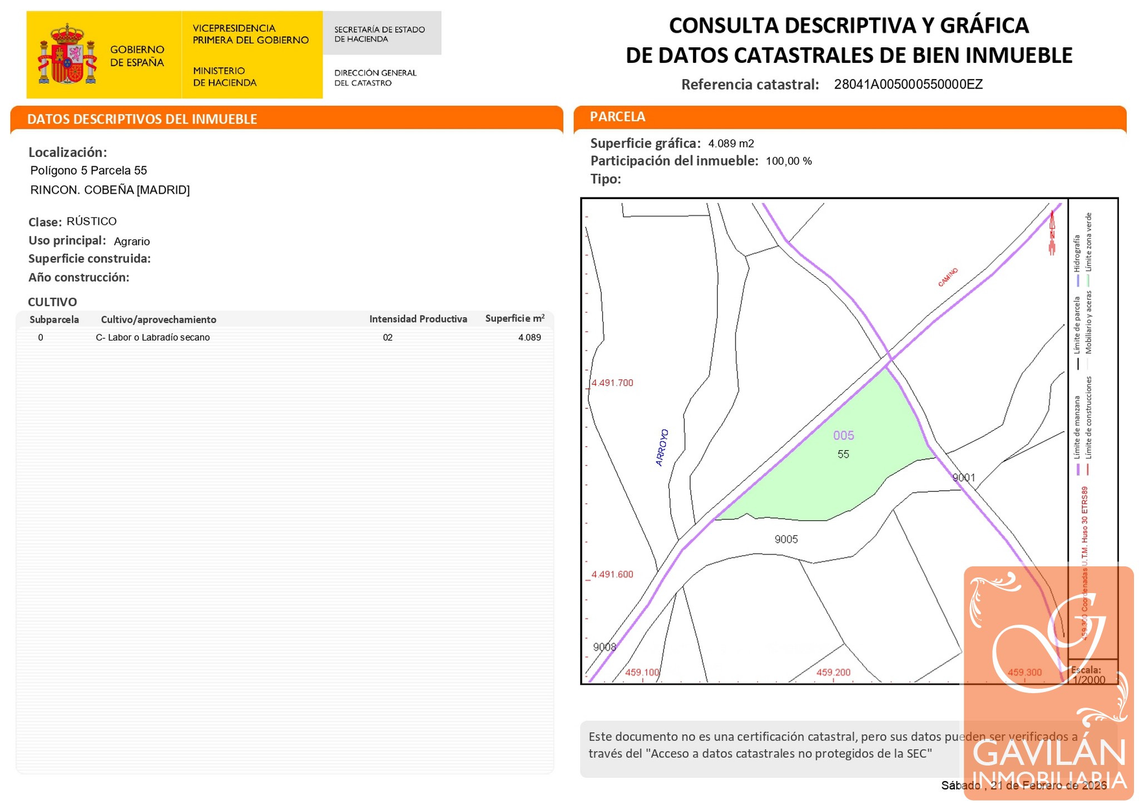This screenshot has height=805, width=1139.
Task: Click the cadastral reference 28041A005000550000EZ
Action: tap(908, 85)
